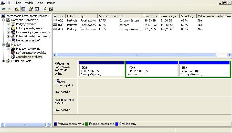This screenshot has height=133, width=232.
Task: Click the Narzędzia systemowe tree icon
Action: [8, 20]
